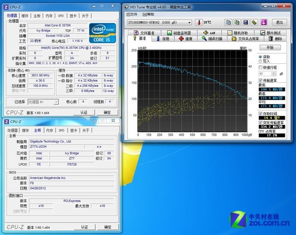Viewport: 296px width, 235px height.
Task: Click the short stroke size field showing 40
Action: [265, 73]
